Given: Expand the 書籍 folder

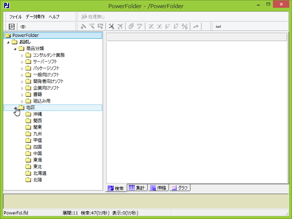Looking at the screenshot, I should coord(22,95).
